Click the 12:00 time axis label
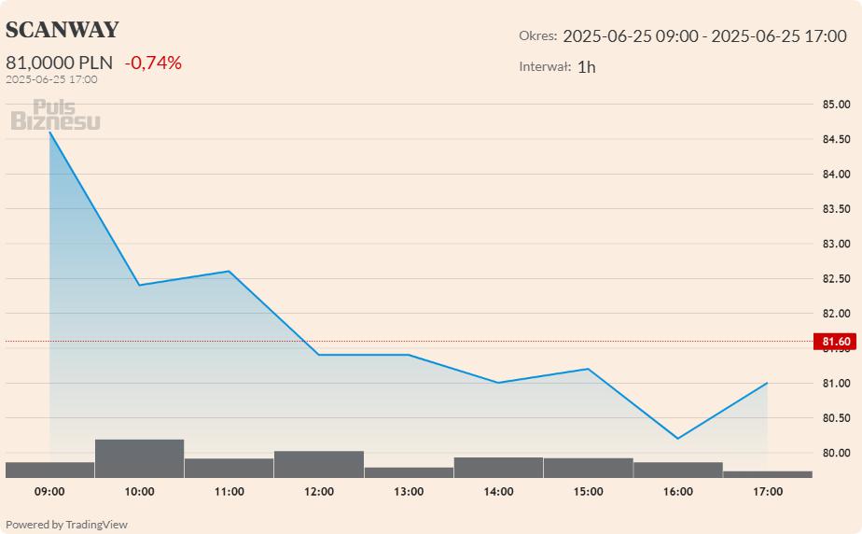The height and width of the screenshot is (534, 862). pyautogui.click(x=319, y=491)
